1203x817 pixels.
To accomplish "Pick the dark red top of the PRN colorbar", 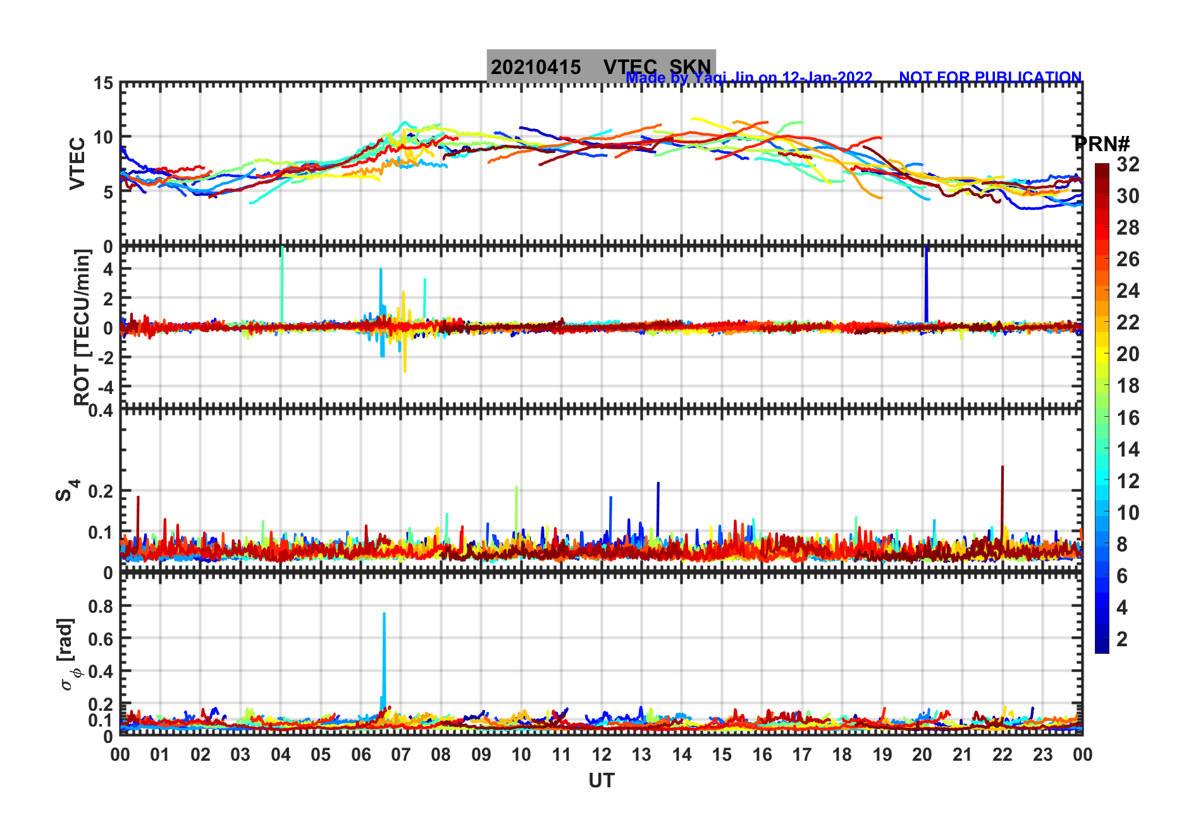I will (x=1102, y=168).
